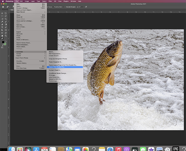Select the Eraser tool

(x=2, y=24)
